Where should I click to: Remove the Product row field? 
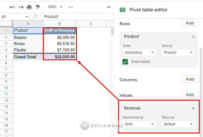point(193,37)
